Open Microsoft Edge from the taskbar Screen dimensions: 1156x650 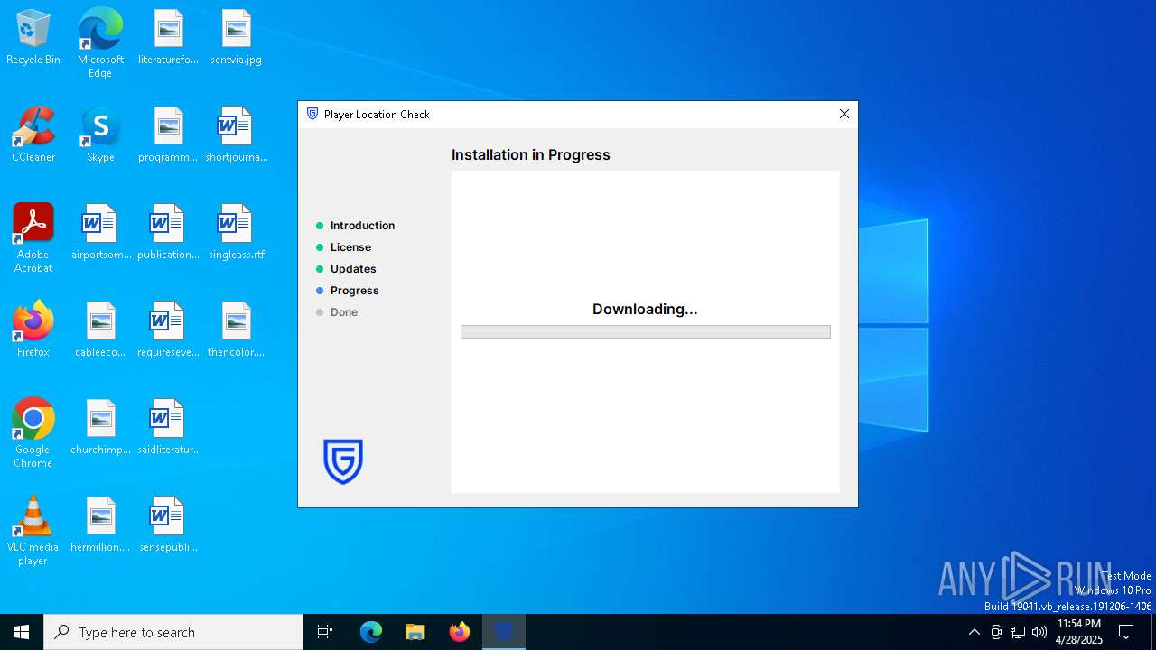point(371,632)
